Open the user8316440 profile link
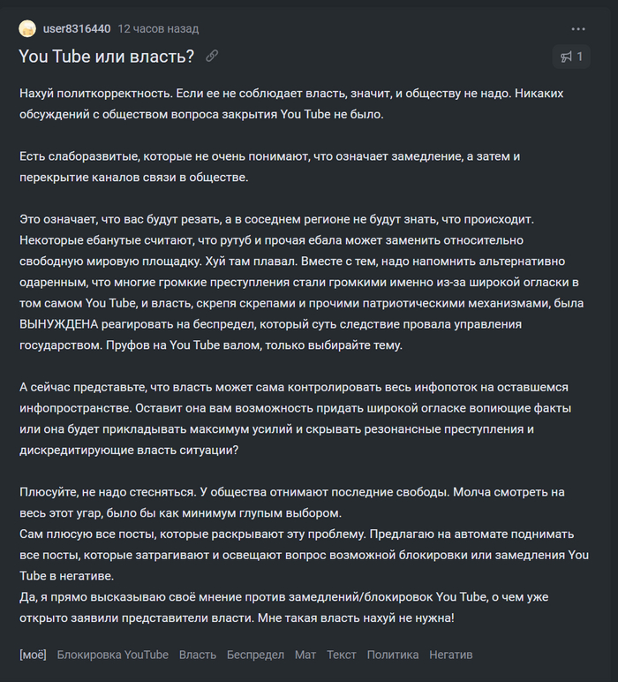 [x=77, y=28]
